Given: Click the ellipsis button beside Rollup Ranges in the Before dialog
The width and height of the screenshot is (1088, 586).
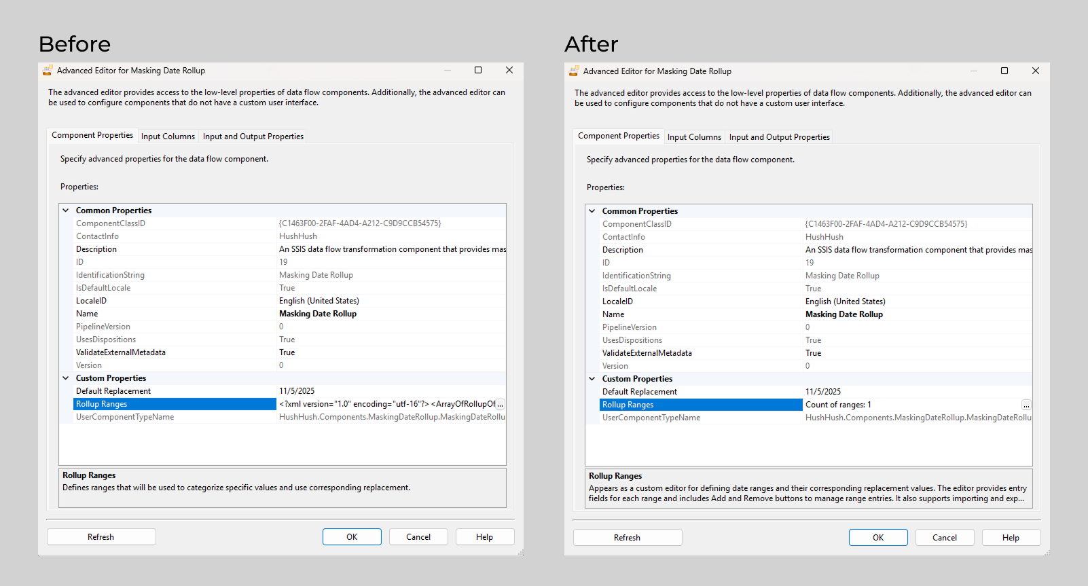Looking at the screenshot, I should pyautogui.click(x=500, y=404).
